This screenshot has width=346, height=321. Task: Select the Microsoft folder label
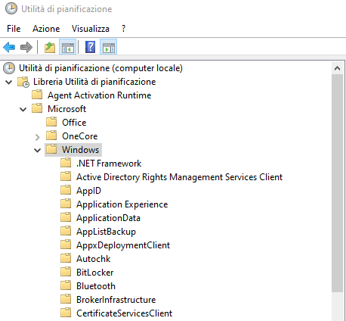(x=66, y=109)
